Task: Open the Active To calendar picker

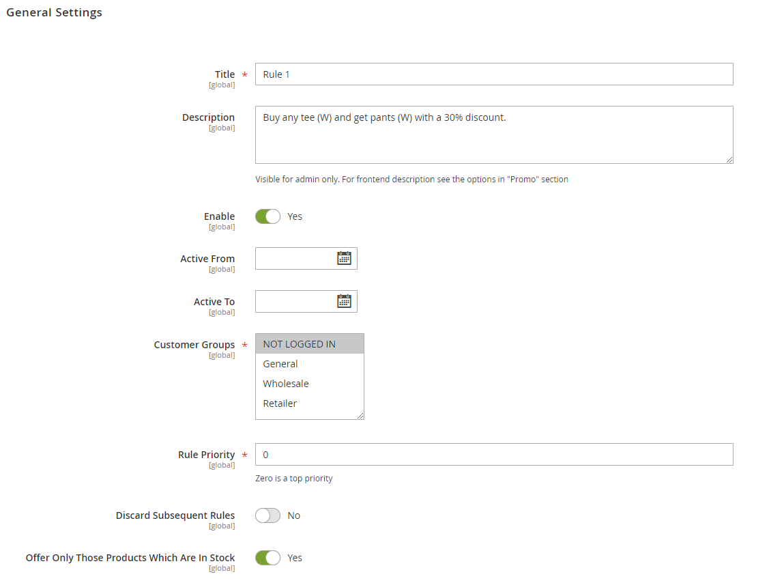Action: 345,301
